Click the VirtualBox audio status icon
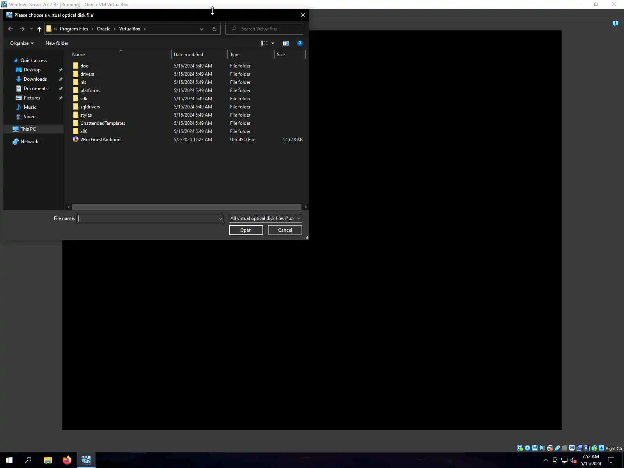The height and width of the screenshot is (468, 624). pyautogui.click(x=542, y=448)
